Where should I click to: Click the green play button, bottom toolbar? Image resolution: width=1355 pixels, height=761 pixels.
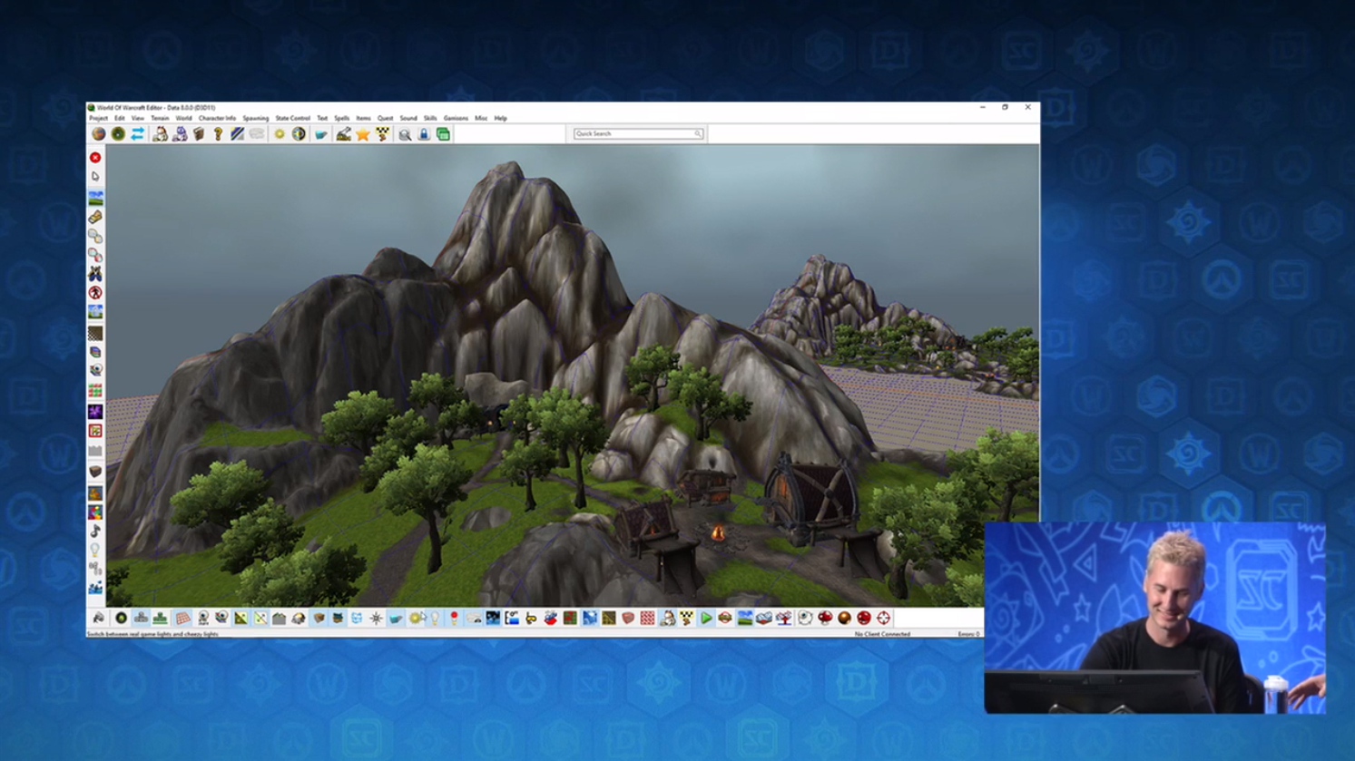706,619
